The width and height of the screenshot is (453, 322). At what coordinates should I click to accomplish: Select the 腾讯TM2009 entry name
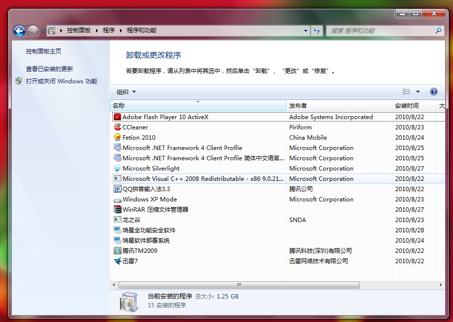pyautogui.click(x=140, y=250)
